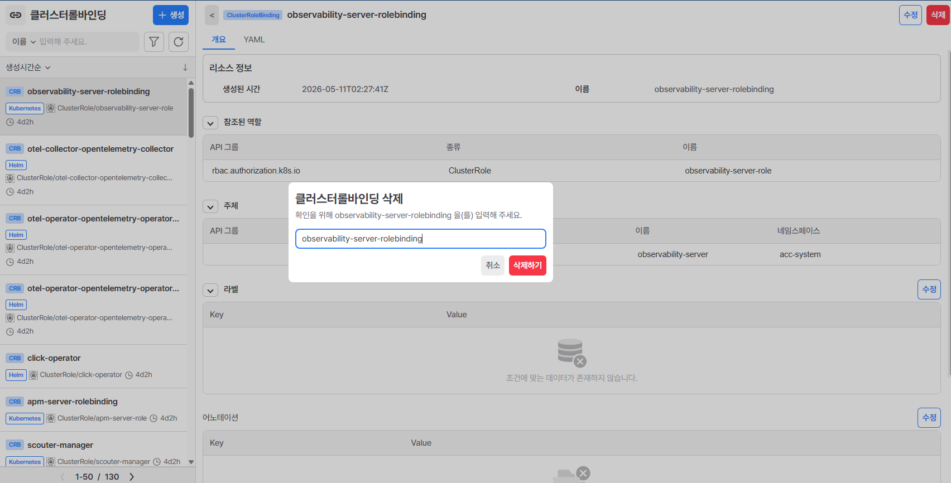951x483 pixels.
Task: Click the CRB badge of scouter-manager
Action: (x=15, y=445)
